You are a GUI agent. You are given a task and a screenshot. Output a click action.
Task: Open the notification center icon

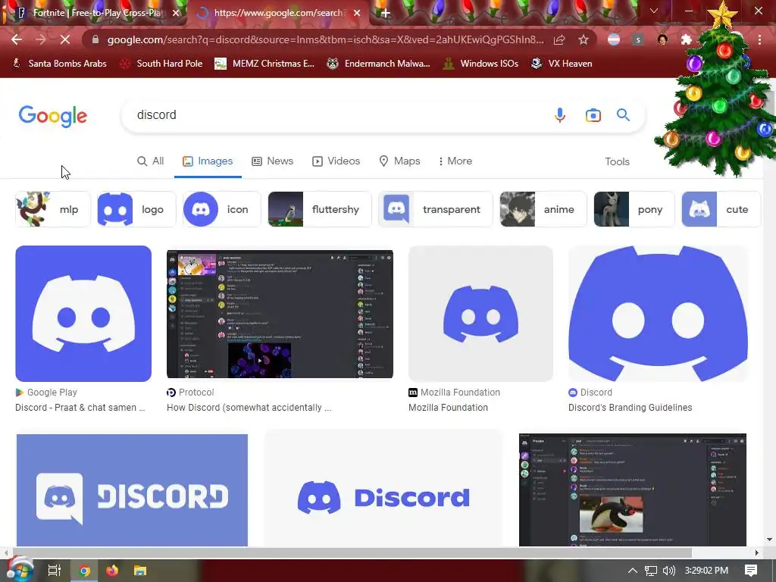point(751,571)
